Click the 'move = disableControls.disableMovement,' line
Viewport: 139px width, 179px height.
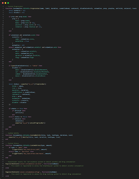pos(32,70)
